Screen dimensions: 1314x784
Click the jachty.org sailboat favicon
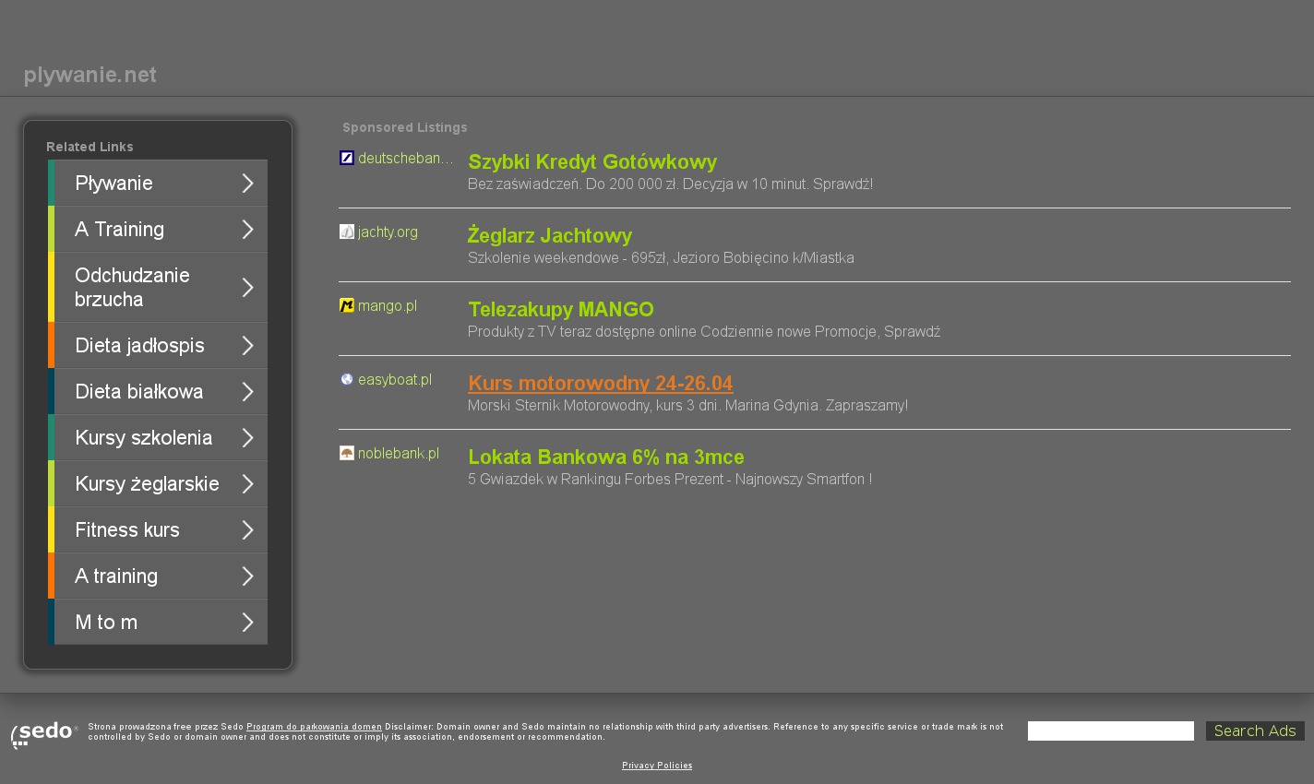pyautogui.click(x=347, y=232)
